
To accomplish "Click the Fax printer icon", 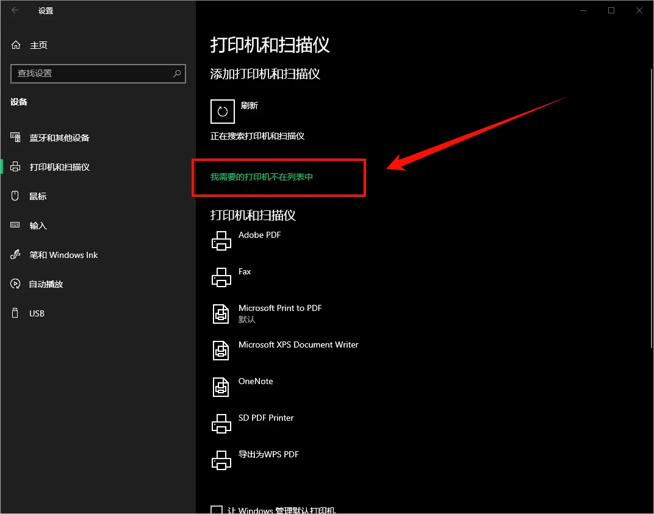I will pyautogui.click(x=221, y=277).
